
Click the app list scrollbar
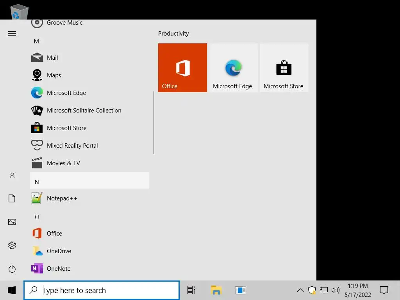click(154, 123)
